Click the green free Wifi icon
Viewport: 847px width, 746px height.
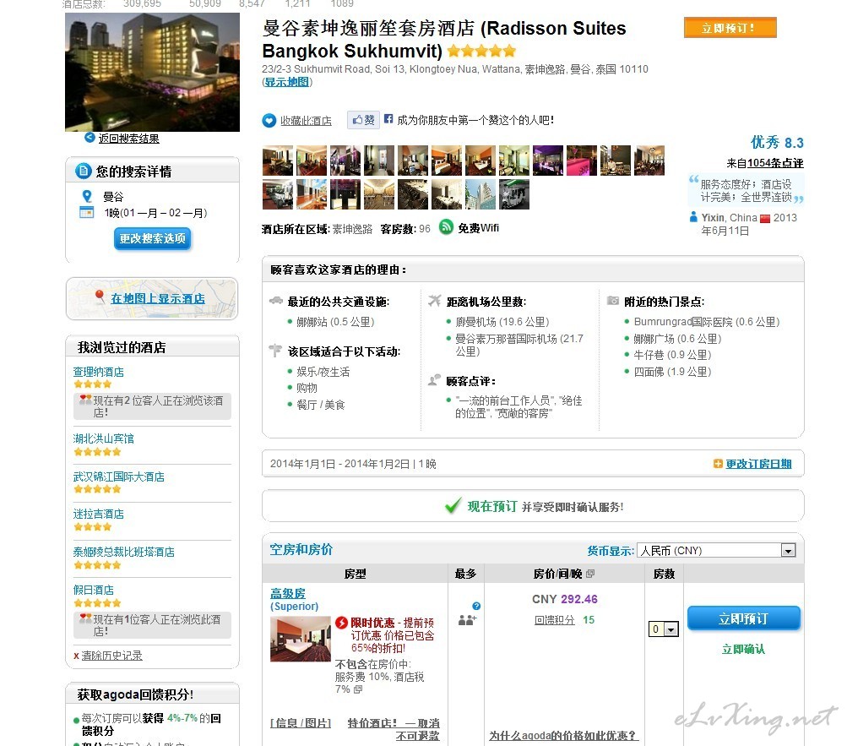pos(446,227)
